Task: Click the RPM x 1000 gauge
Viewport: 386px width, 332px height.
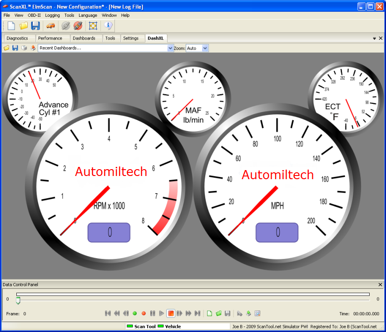Action: click(109, 187)
